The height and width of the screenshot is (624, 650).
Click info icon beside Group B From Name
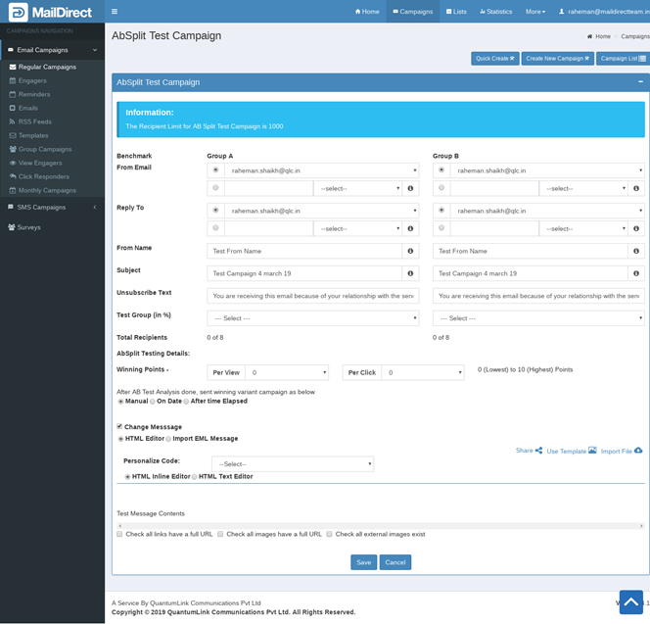tap(636, 251)
